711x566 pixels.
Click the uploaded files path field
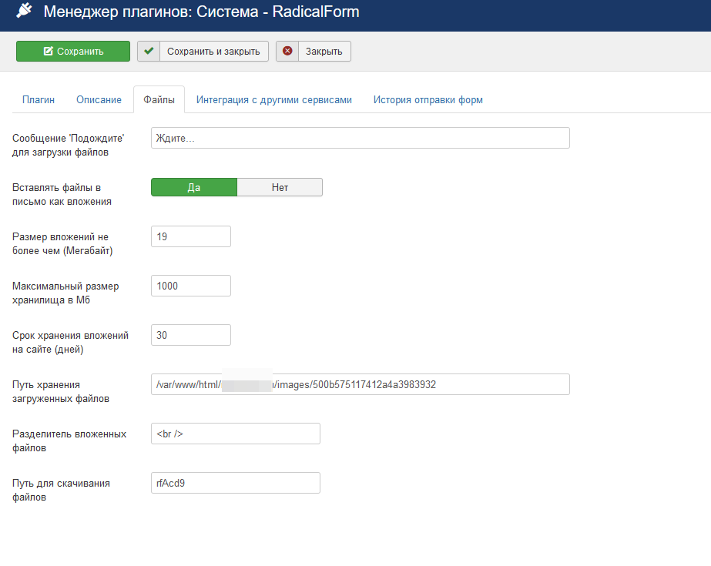tap(360, 384)
